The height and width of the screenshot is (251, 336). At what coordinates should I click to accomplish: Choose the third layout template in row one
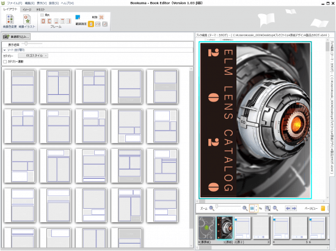point(91,86)
